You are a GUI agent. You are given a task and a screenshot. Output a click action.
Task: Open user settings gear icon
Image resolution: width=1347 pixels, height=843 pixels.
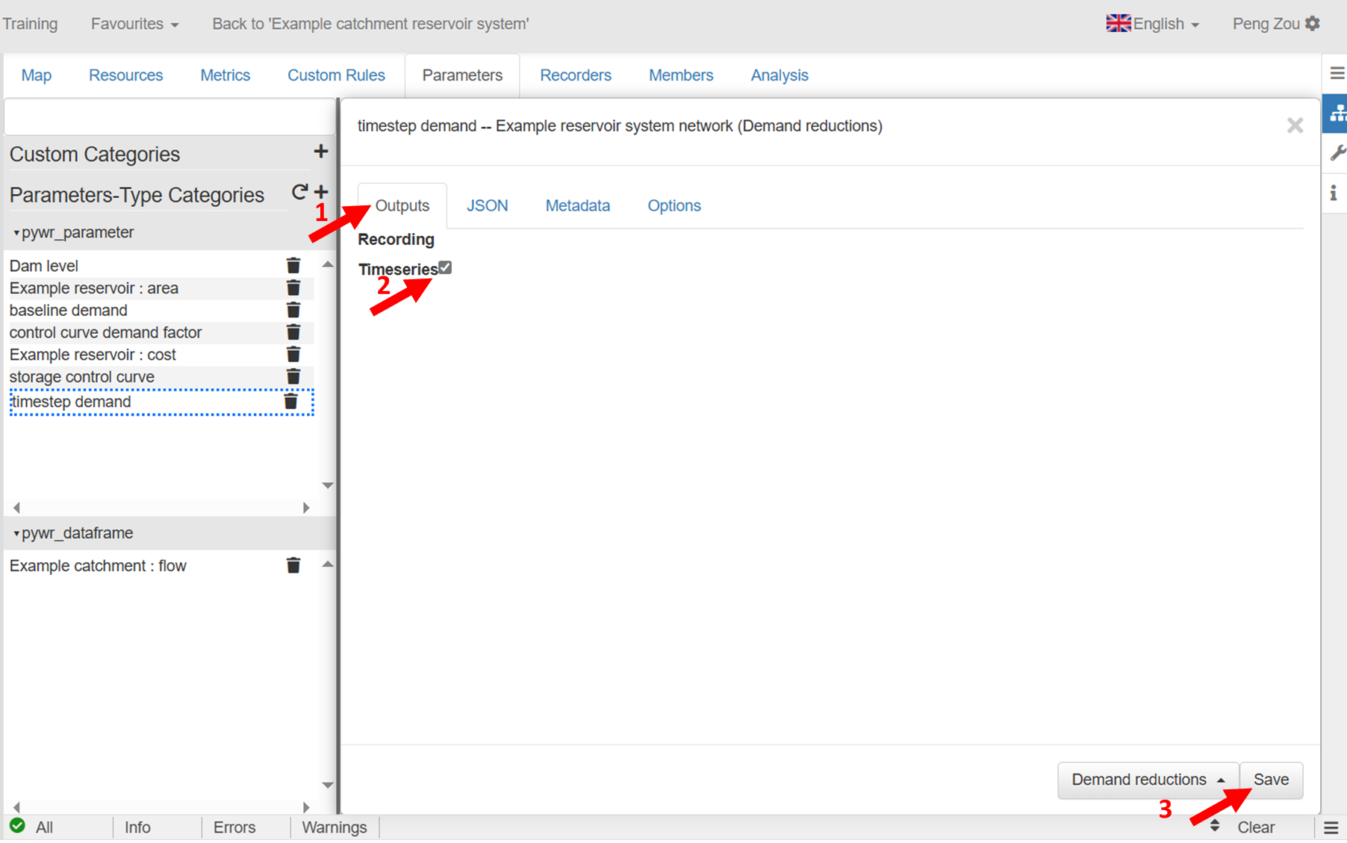[x=1313, y=24]
